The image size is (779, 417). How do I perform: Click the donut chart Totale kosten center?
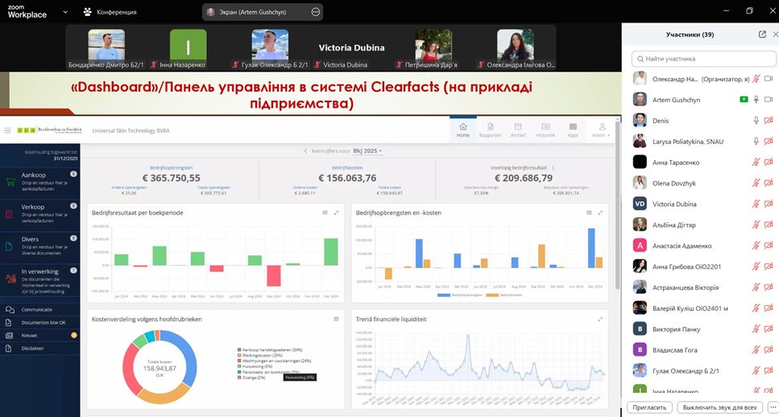pos(160,369)
